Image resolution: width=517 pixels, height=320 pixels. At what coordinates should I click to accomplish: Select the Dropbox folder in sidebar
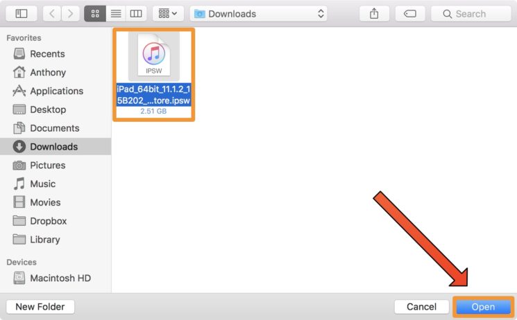48,221
